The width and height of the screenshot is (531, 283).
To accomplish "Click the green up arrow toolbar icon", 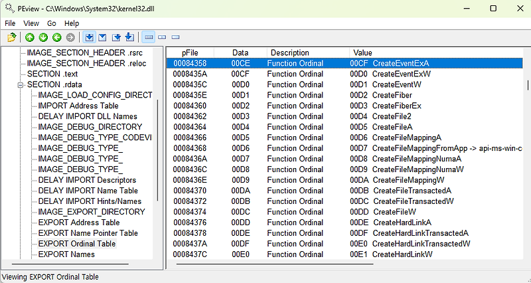I will pos(30,37).
